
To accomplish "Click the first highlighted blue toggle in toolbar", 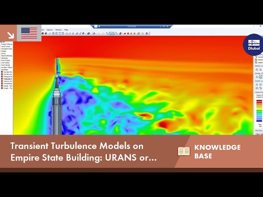I will (x=110, y=34).
